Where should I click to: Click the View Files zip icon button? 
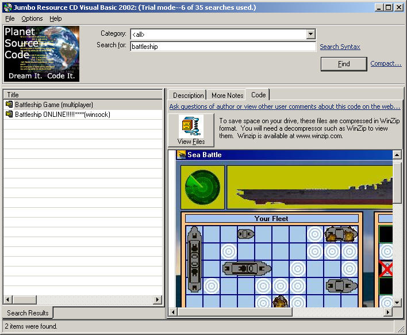pos(191,130)
